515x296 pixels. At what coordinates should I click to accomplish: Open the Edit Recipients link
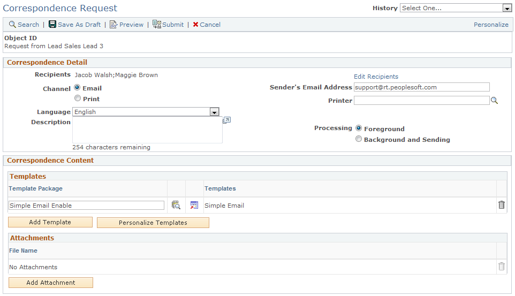coord(376,77)
